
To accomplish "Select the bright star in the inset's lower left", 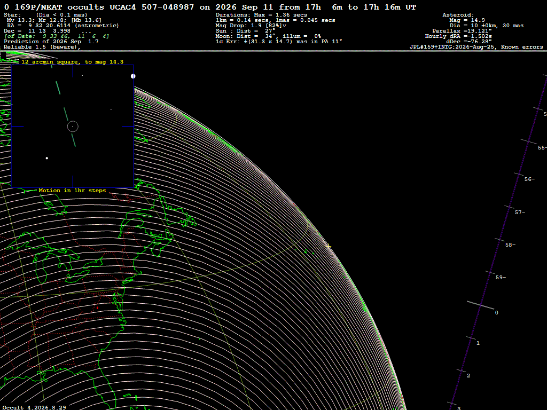I will click(47, 158).
